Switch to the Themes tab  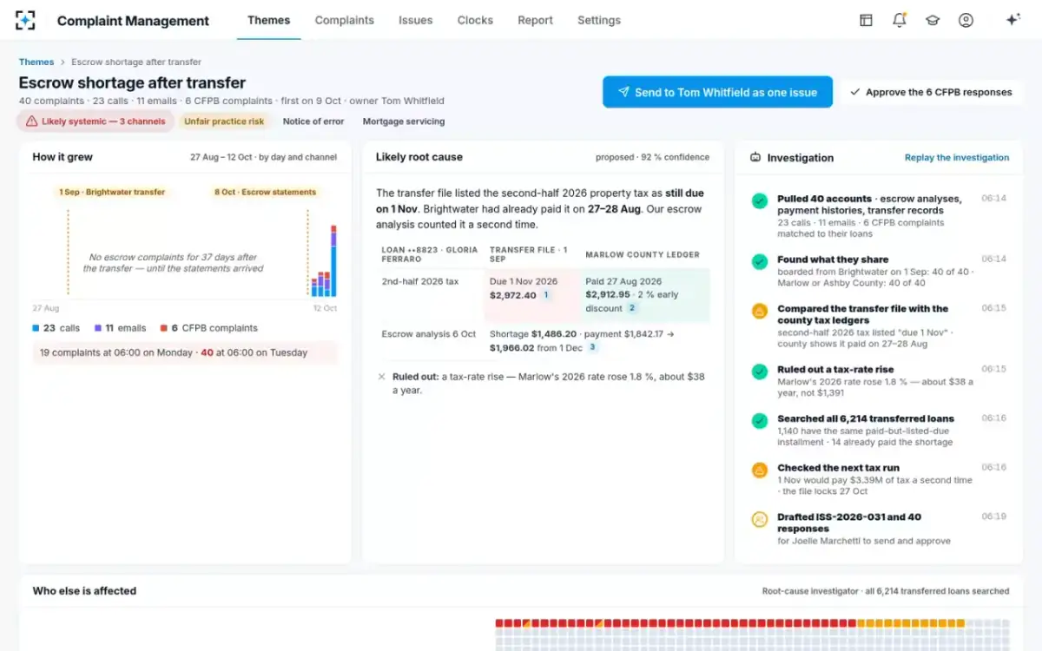[x=268, y=20]
